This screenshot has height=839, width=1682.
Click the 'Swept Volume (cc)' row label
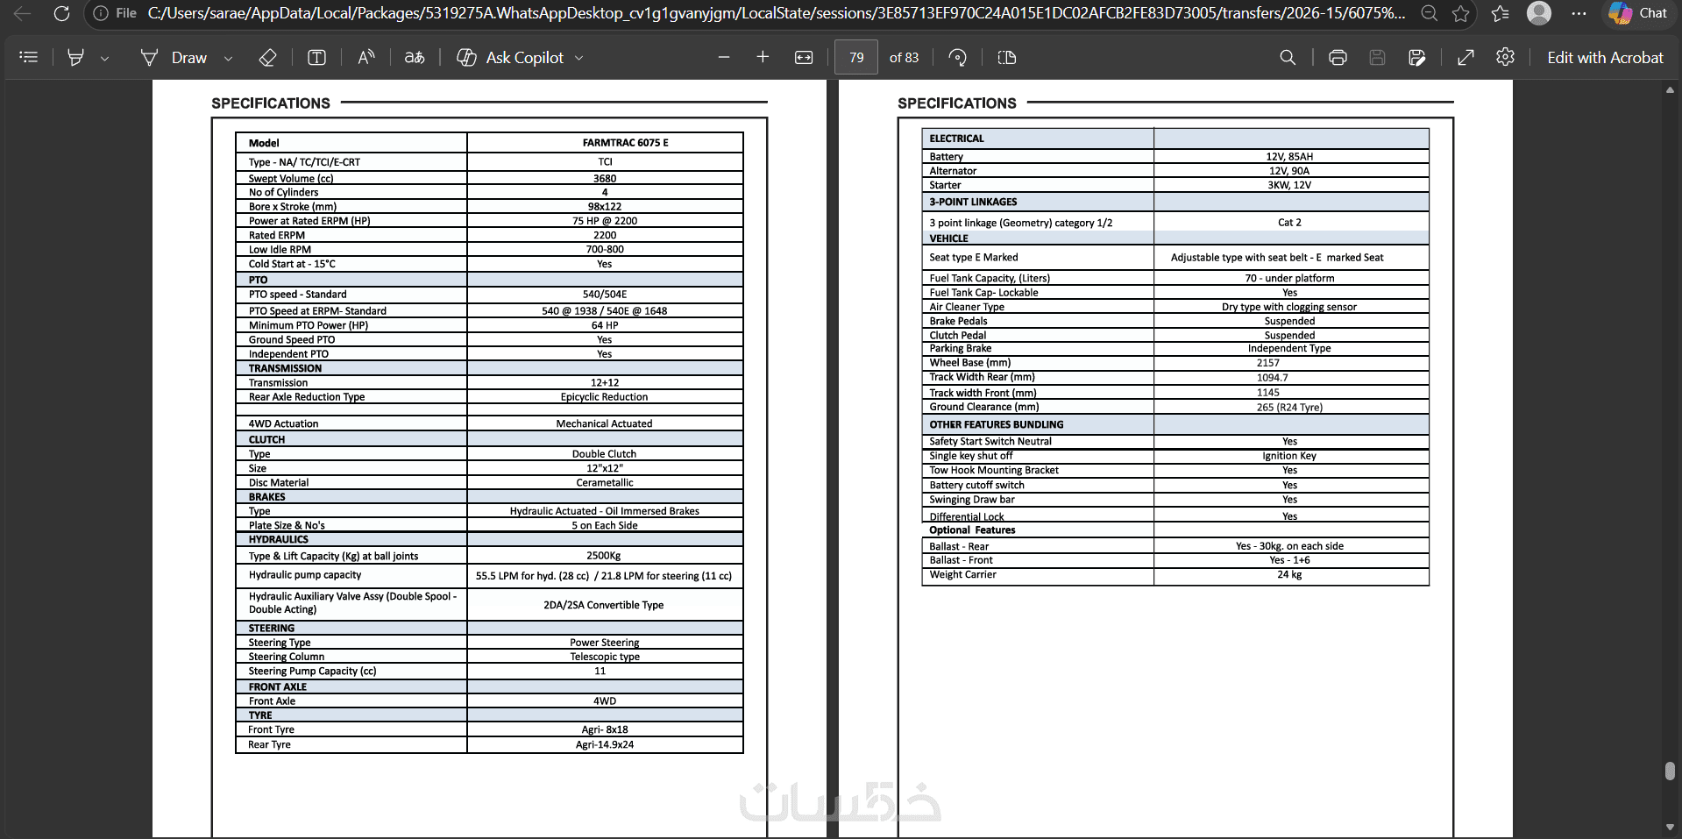click(x=291, y=178)
